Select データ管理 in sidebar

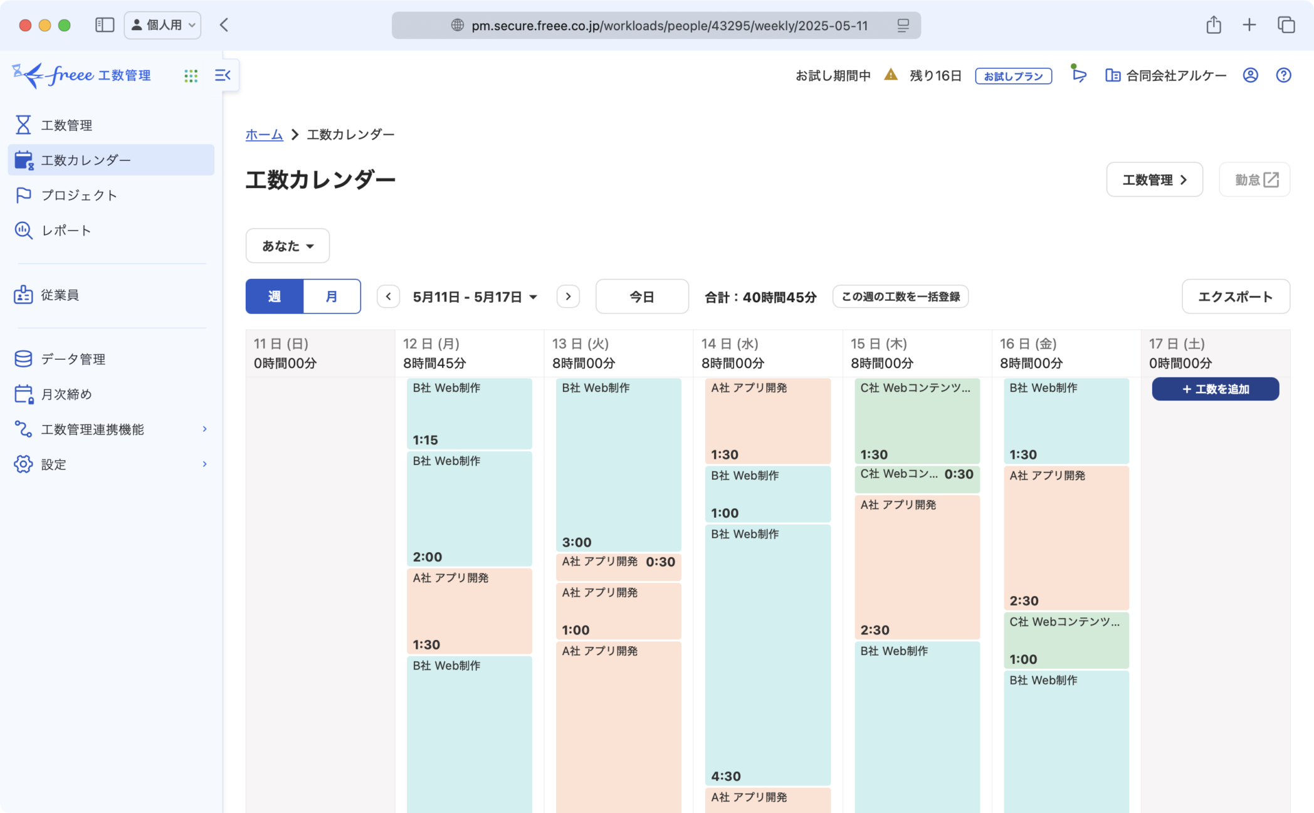(x=111, y=359)
